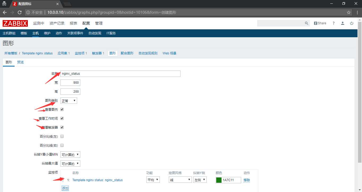Image resolution: width=362 pixels, height=192 pixels.
Task: Click the incognito icon in title bar
Action: pyautogui.click(x=4, y=3)
